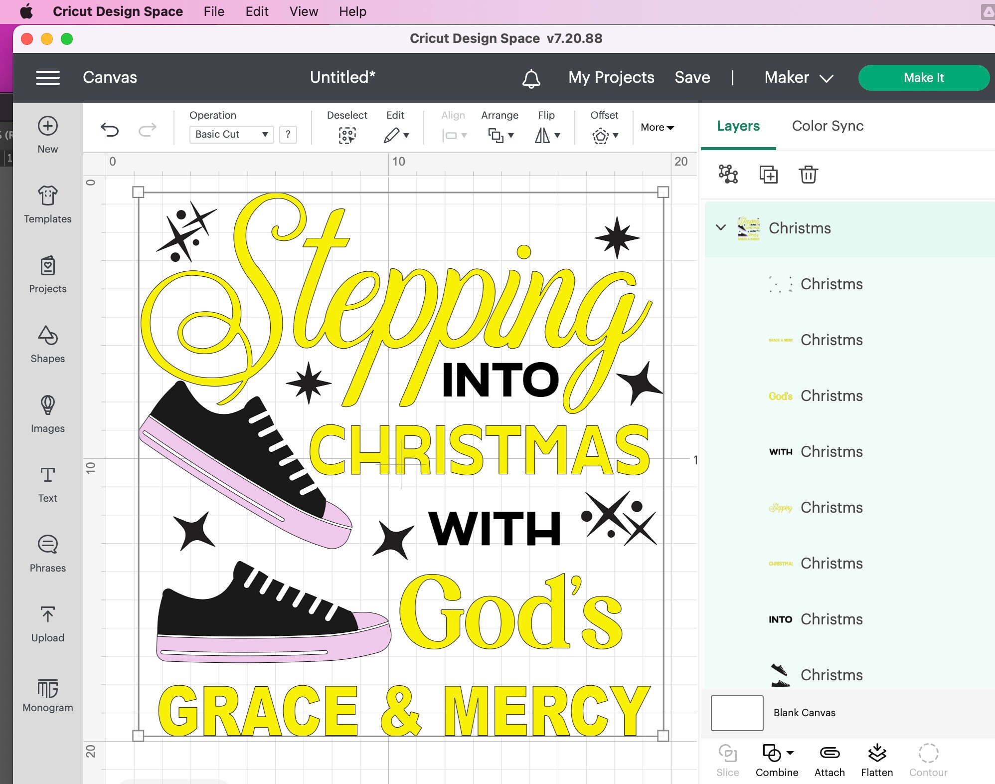Save the project
The image size is (995, 784).
click(x=692, y=77)
